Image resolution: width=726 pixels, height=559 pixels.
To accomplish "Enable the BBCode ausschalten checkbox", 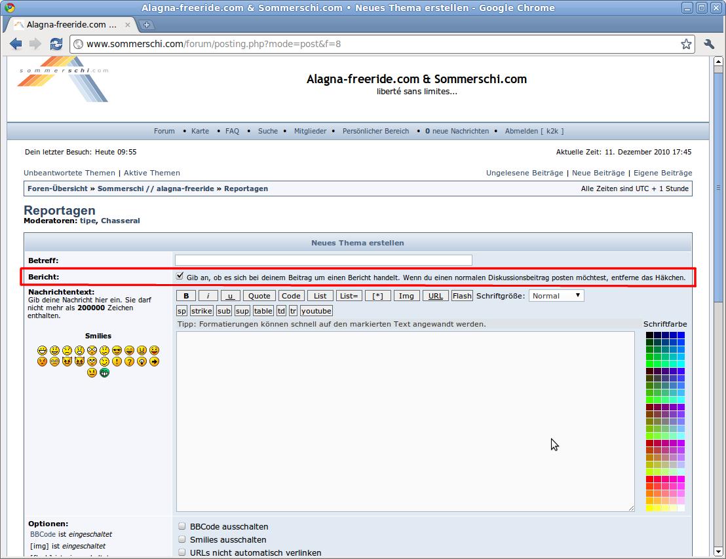I will tap(182, 526).
